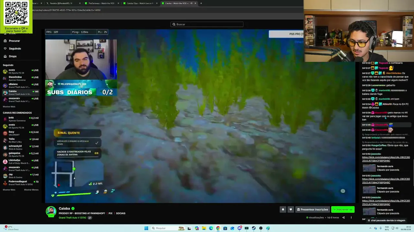Screen dimensions: 414x232
Task: Mute the active Caioba tab speaker icon
Action: click(191, 3)
